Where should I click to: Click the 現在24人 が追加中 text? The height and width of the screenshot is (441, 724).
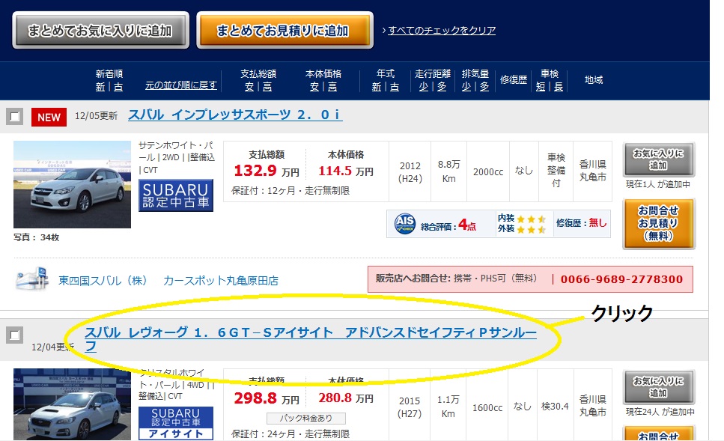[660, 412]
